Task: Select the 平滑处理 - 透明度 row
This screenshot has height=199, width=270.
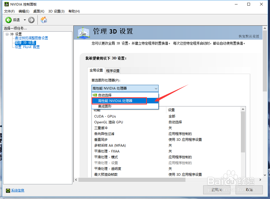Action: (x=166, y=169)
